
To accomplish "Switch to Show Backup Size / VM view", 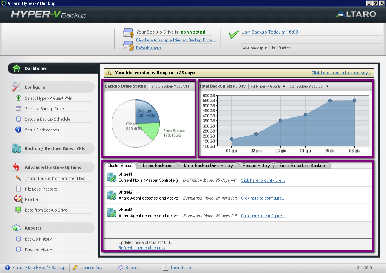I will pyautogui.click(x=170, y=86).
